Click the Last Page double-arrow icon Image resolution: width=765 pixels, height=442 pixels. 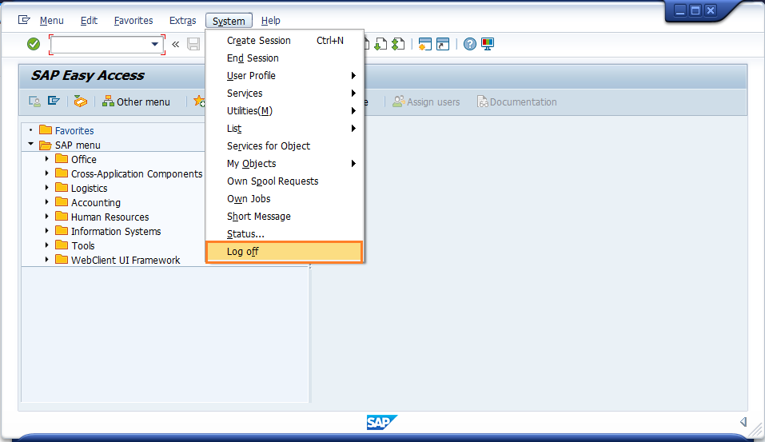pyautogui.click(x=398, y=45)
